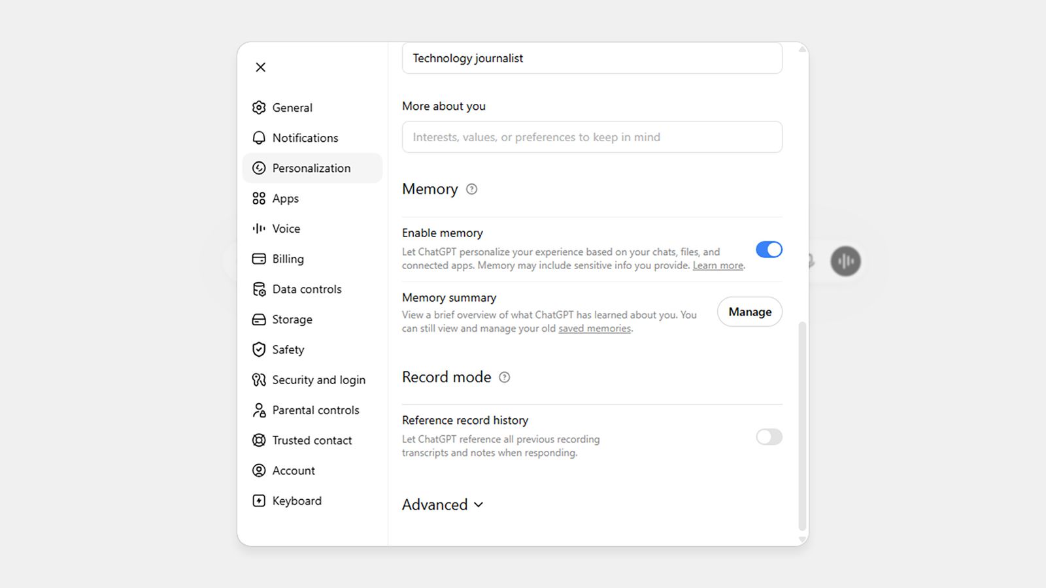Click the General gear icon

(259, 108)
